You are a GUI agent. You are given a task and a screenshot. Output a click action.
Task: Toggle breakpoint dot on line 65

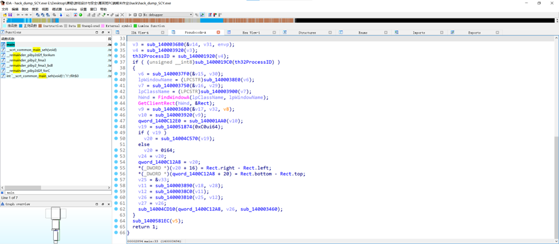tap(116, 226)
